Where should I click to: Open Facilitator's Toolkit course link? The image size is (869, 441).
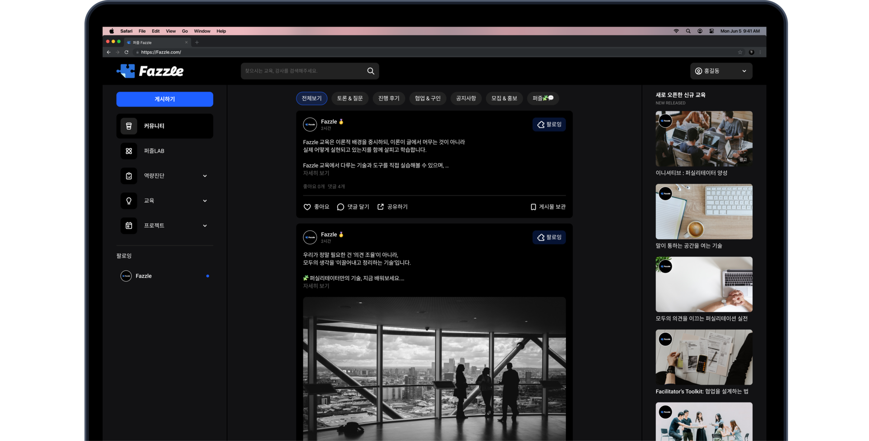[702, 392]
